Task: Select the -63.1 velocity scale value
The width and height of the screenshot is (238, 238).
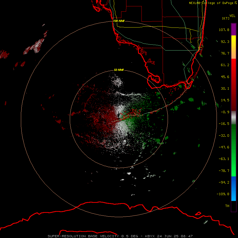Action: pyautogui.click(x=224, y=159)
